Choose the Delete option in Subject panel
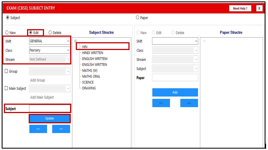 [x=50, y=32]
